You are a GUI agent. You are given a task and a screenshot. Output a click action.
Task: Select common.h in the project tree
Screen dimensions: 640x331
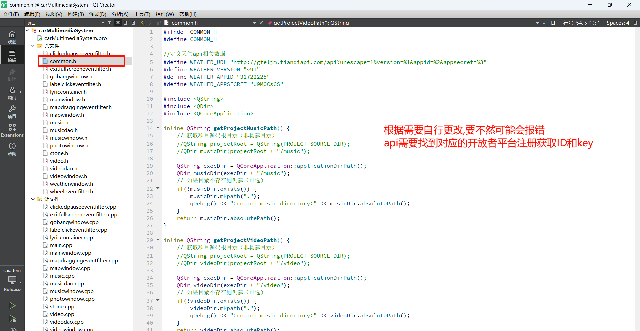point(63,61)
